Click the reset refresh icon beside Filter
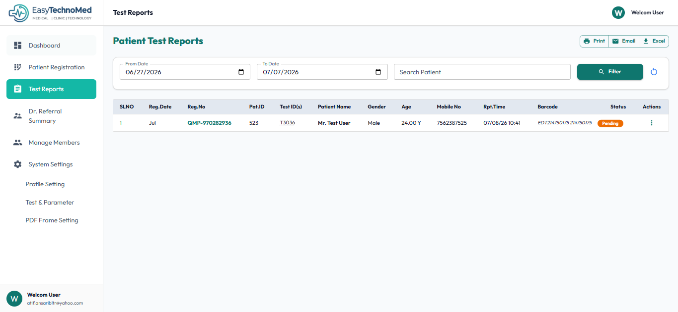Image resolution: width=678 pixels, height=312 pixels. point(654,72)
